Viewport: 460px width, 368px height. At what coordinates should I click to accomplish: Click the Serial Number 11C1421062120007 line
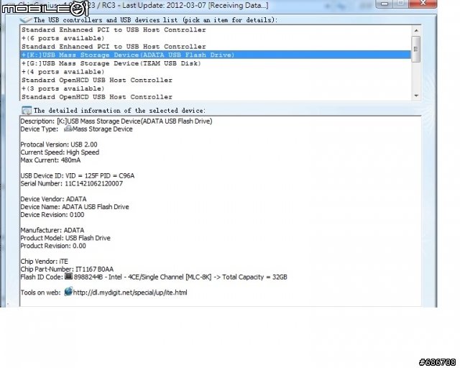tap(72, 184)
